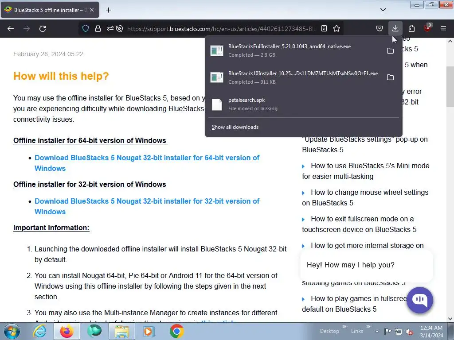The width and height of the screenshot is (454, 340).
Task: Download Nougat 32-bit installer for 64-bit Windows link
Action: [x=147, y=163]
